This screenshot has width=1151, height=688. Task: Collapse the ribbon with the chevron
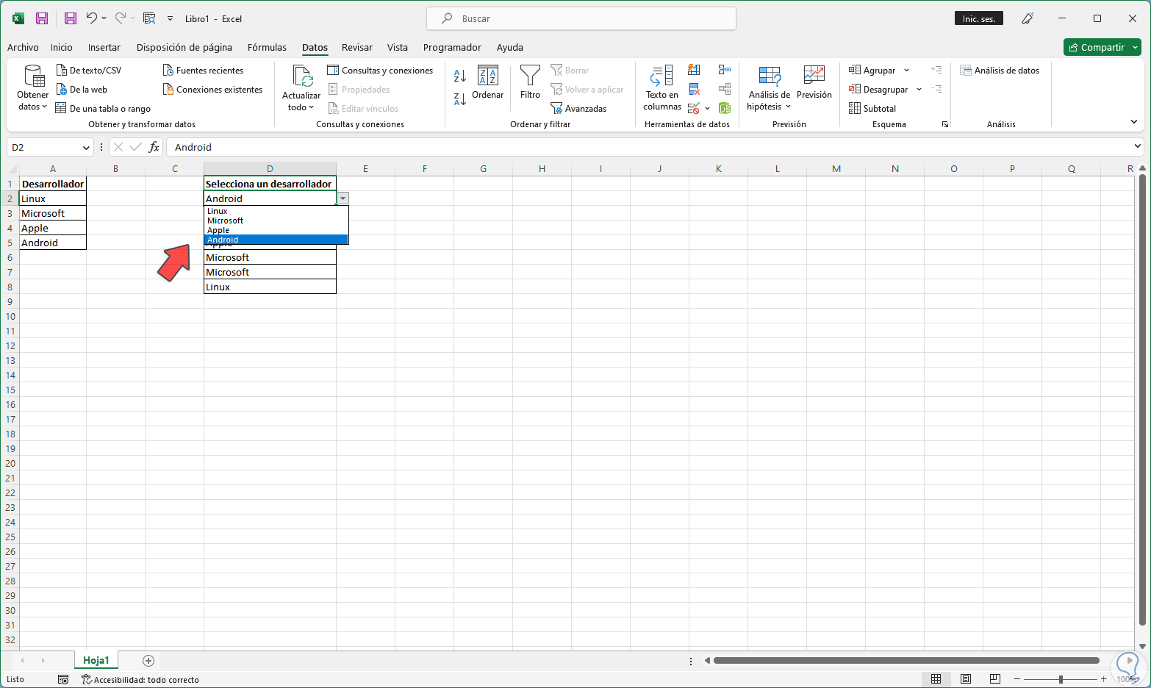pyautogui.click(x=1134, y=122)
